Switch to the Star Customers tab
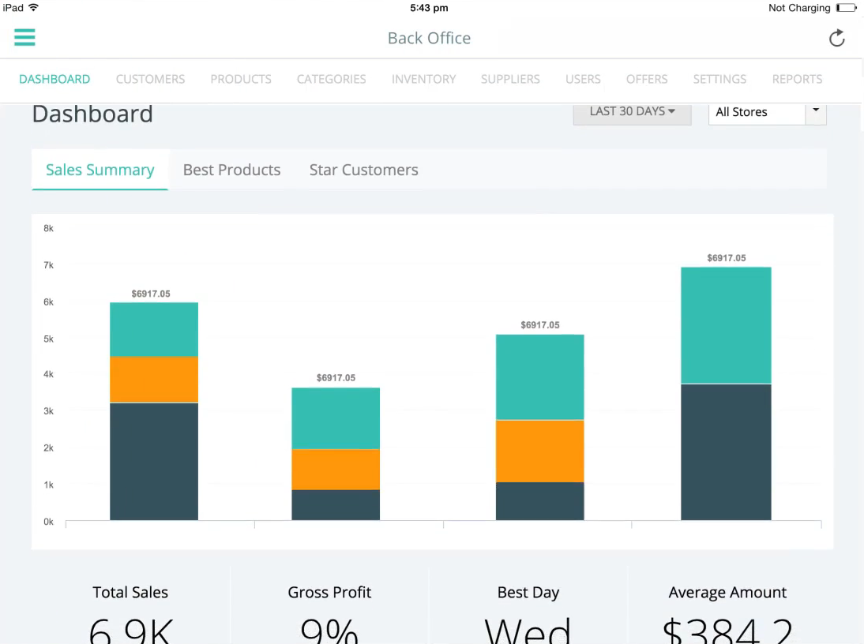The height and width of the screenshot is (644, 864). 363,170
